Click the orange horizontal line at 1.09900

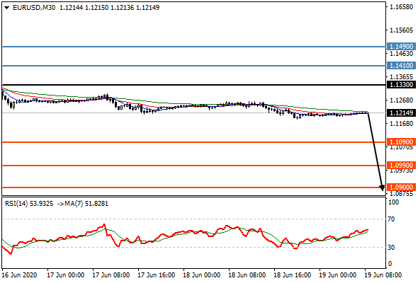coord(194,166)
